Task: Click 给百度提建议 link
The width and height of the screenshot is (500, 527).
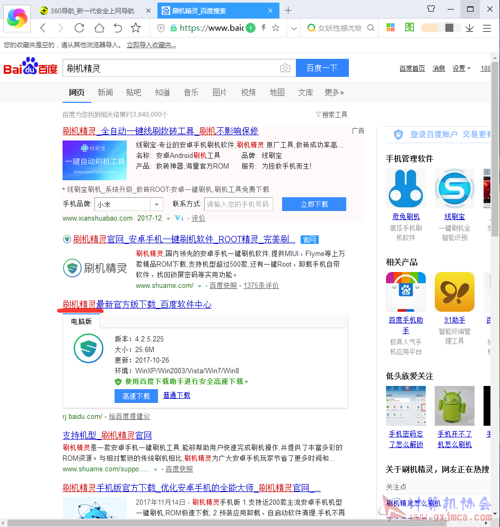Action: pos(129,416)
